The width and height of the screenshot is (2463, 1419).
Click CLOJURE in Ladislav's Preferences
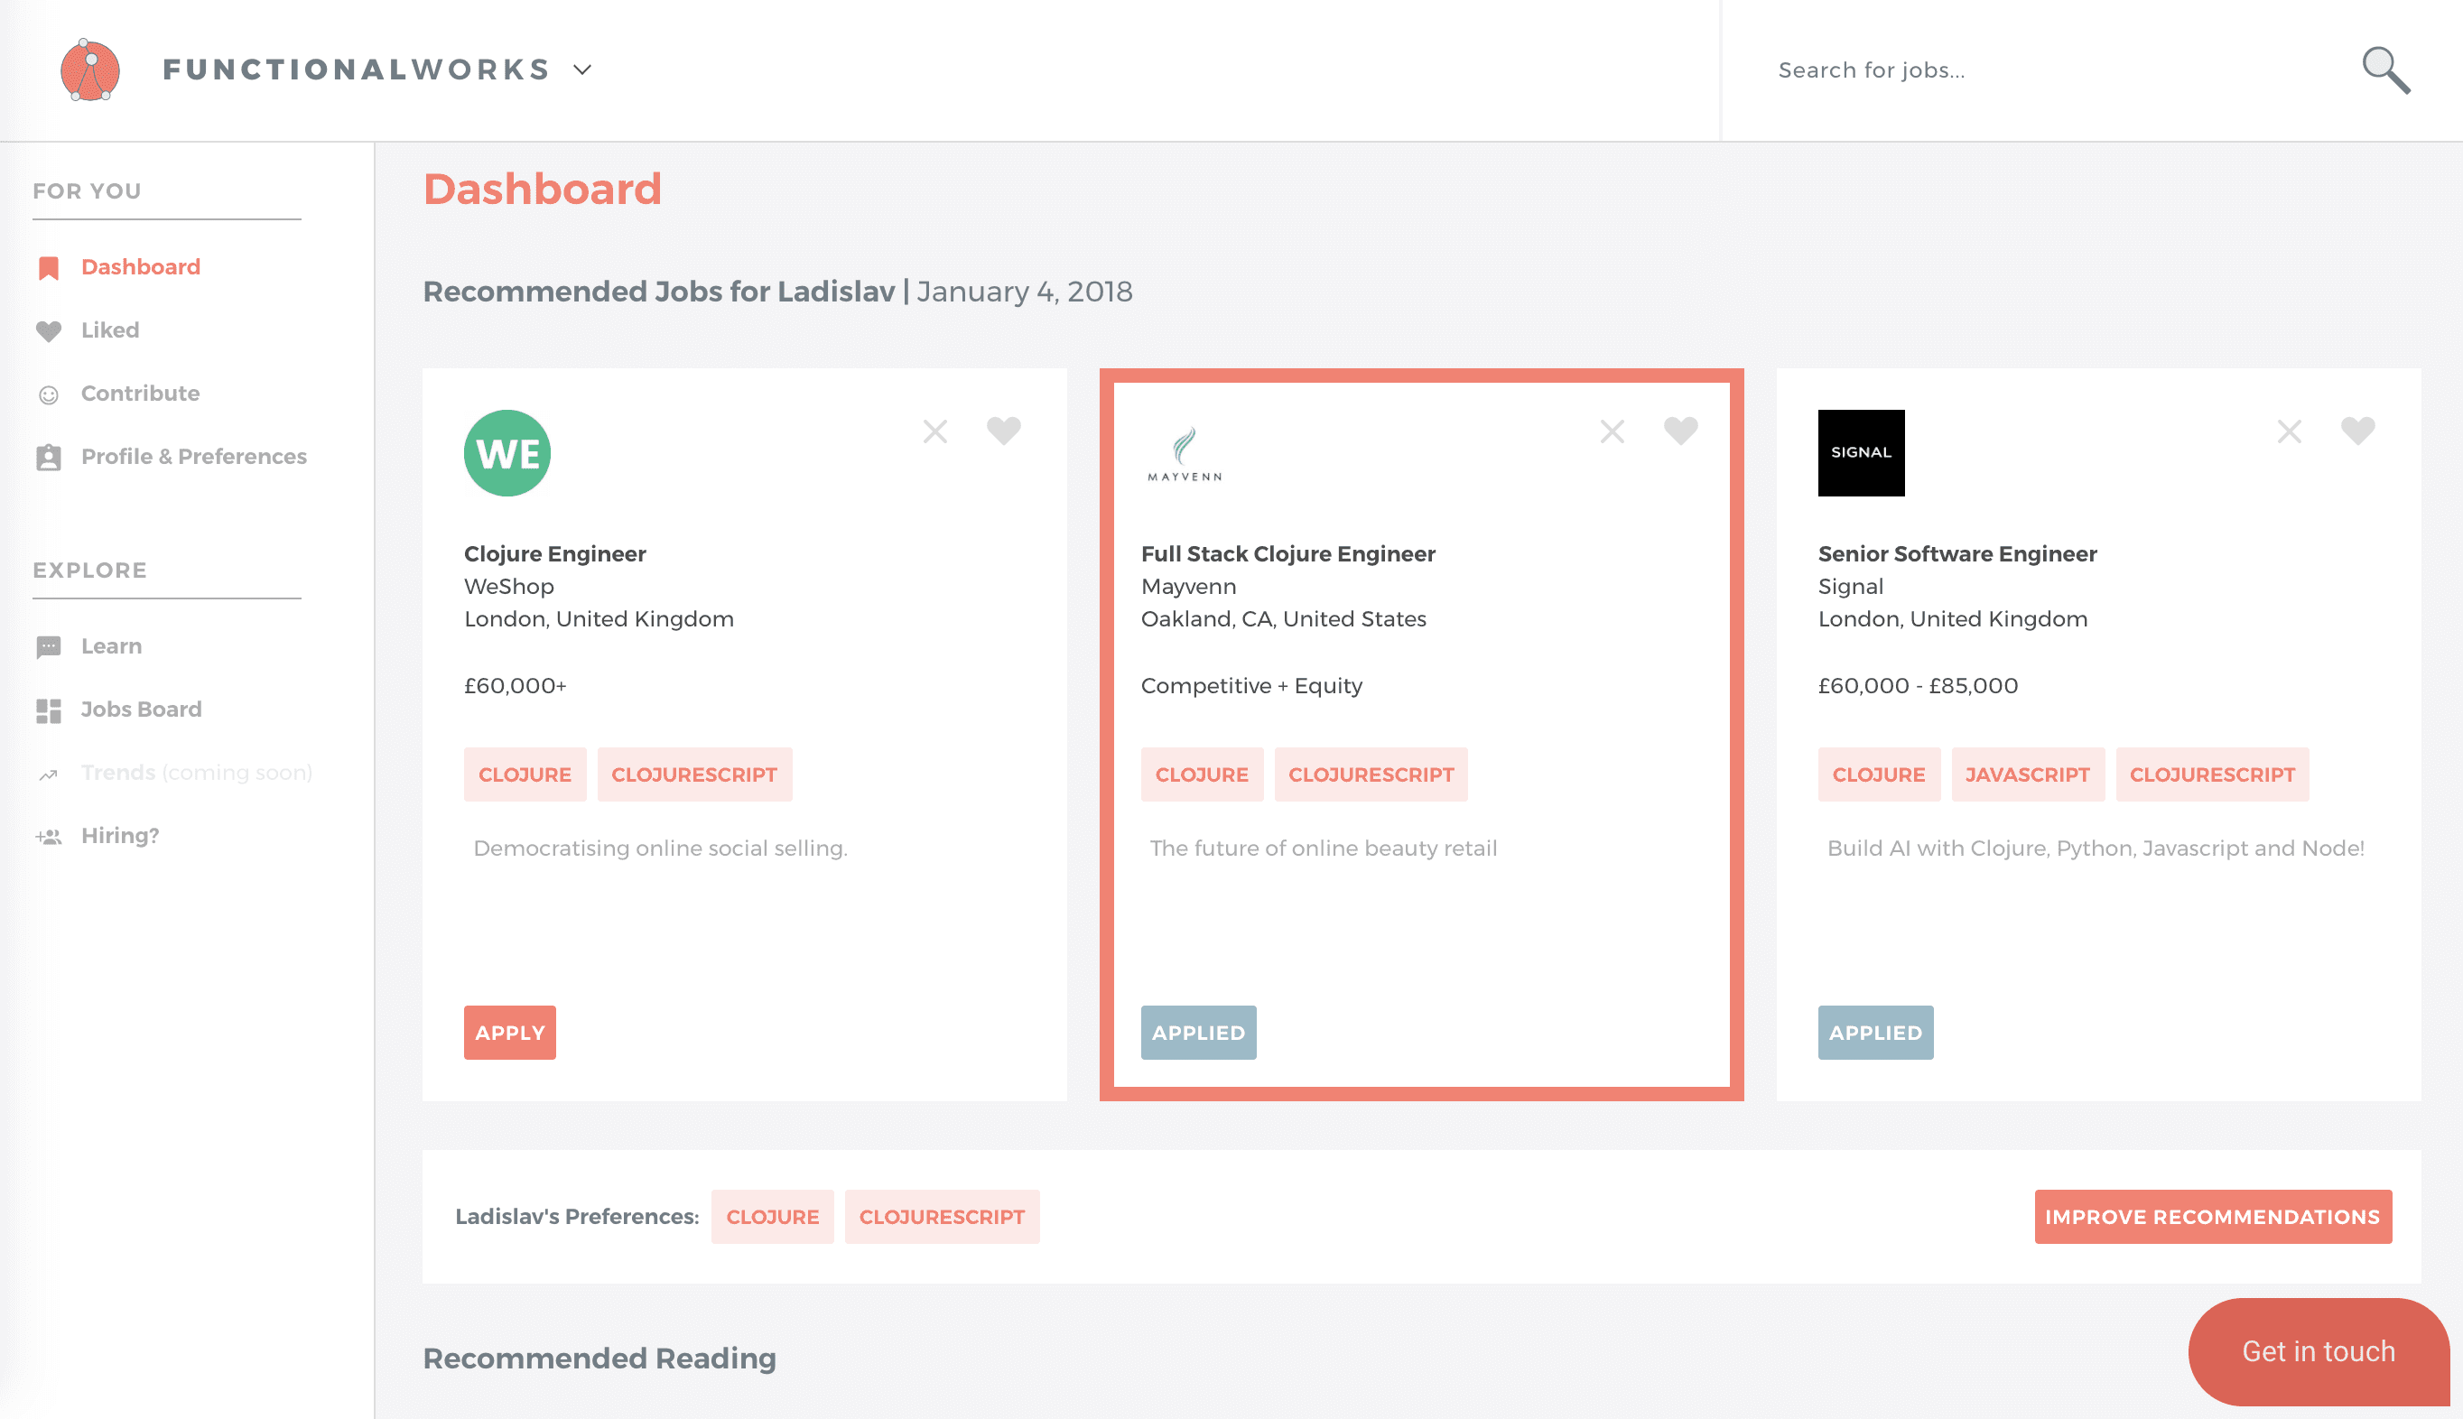(772, 1218)
